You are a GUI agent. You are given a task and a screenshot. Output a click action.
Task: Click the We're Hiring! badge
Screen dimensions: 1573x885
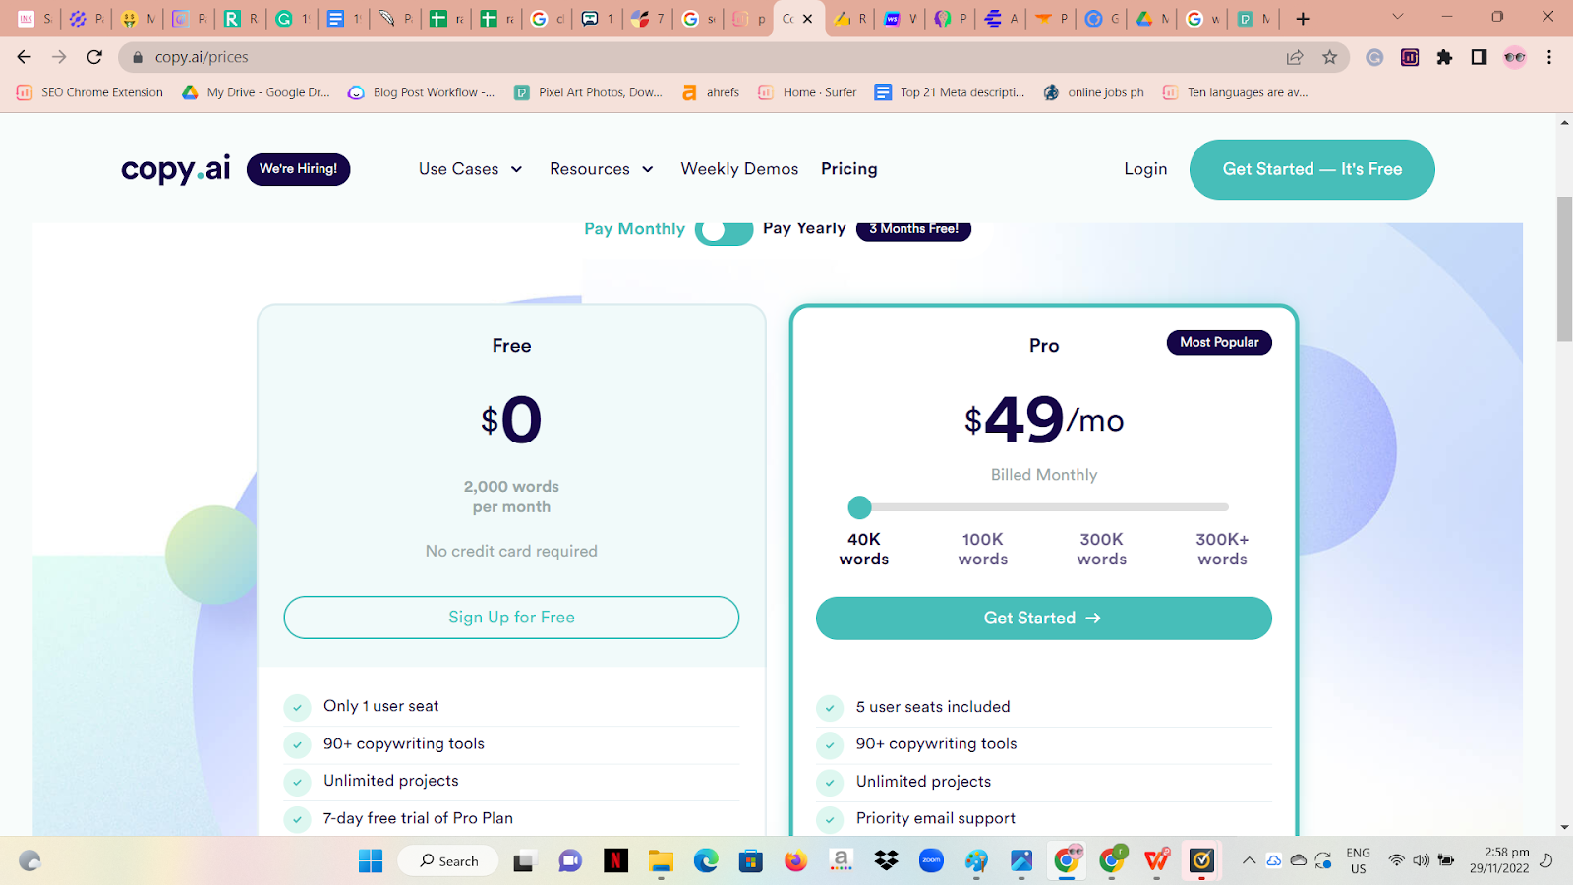(298, 169)
